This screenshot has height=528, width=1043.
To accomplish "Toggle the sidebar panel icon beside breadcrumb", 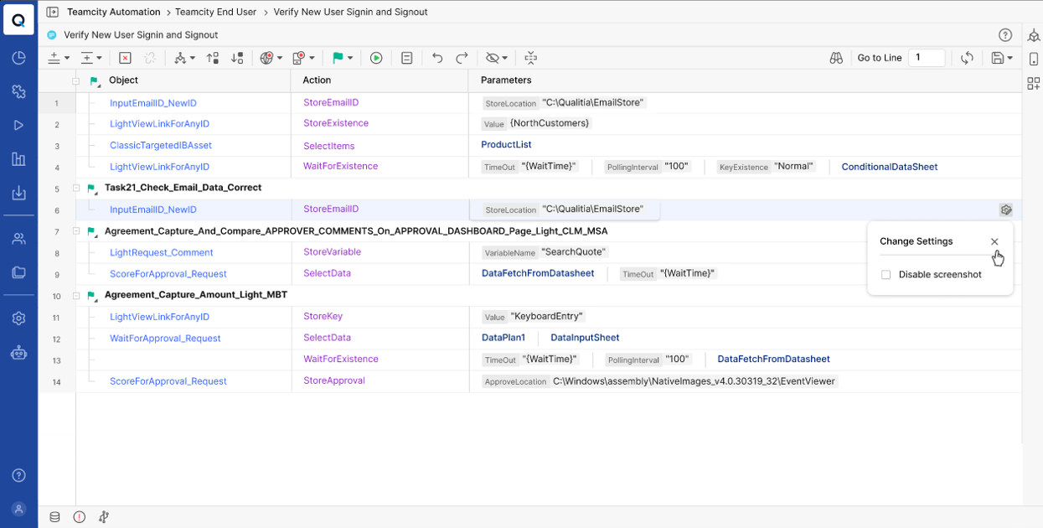I will click(52, 13).
